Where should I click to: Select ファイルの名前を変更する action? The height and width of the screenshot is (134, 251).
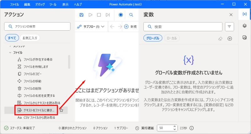click(36, 96)
